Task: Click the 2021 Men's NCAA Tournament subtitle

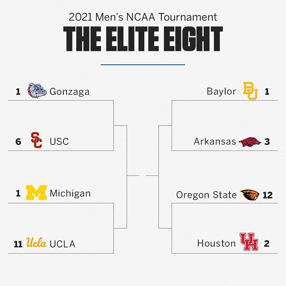Action: pos(143,17)
